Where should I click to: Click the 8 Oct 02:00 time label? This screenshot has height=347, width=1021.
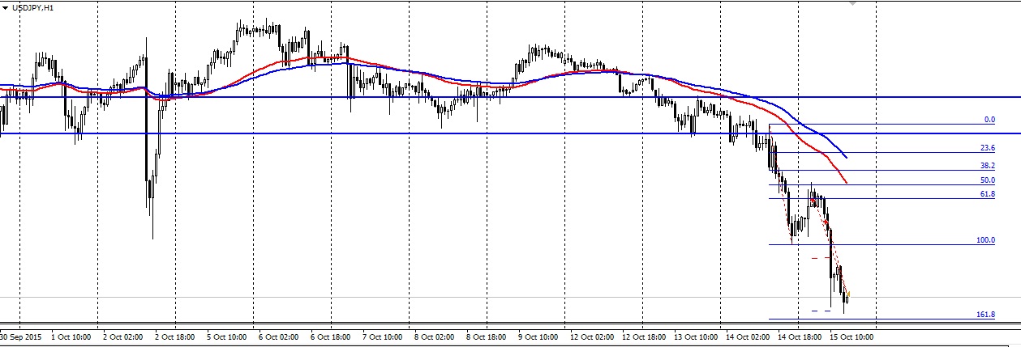[x=434, y=336]
